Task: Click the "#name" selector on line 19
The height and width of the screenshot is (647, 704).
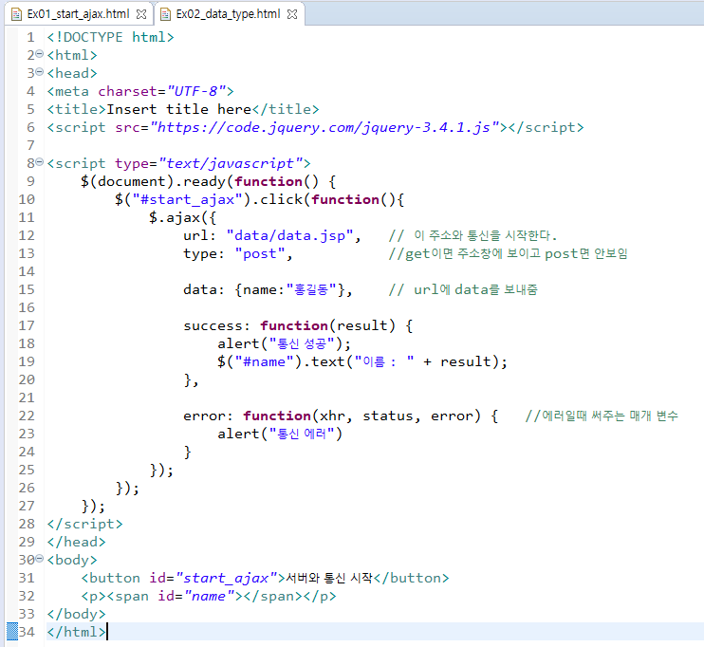Action: point(265,361)
